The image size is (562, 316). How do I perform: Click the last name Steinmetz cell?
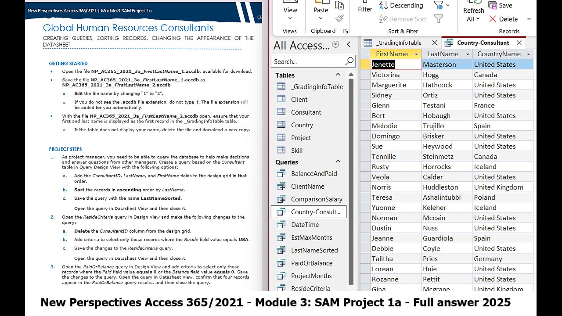pos(447,156)
